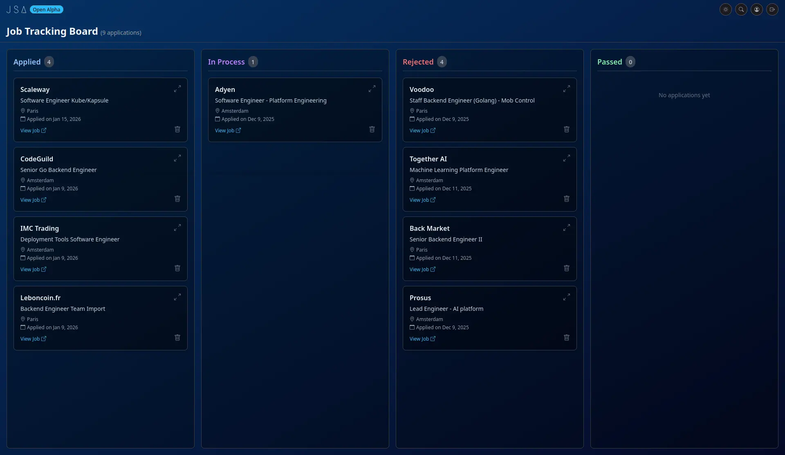Open View Job link for Adyen
785x455 pixels.
[x=228, y=131]
